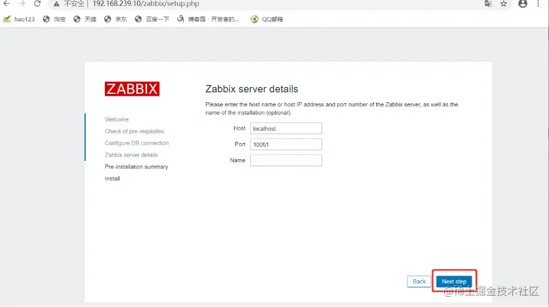Focus the Host field containing localhost
The height and width of the screenshot is (307, 549).
tap(286, 128)
